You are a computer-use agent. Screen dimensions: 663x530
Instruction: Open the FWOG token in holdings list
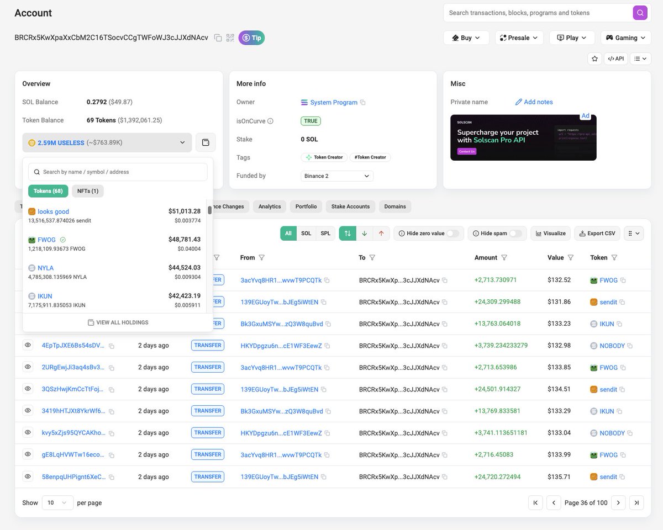(47, 240)
